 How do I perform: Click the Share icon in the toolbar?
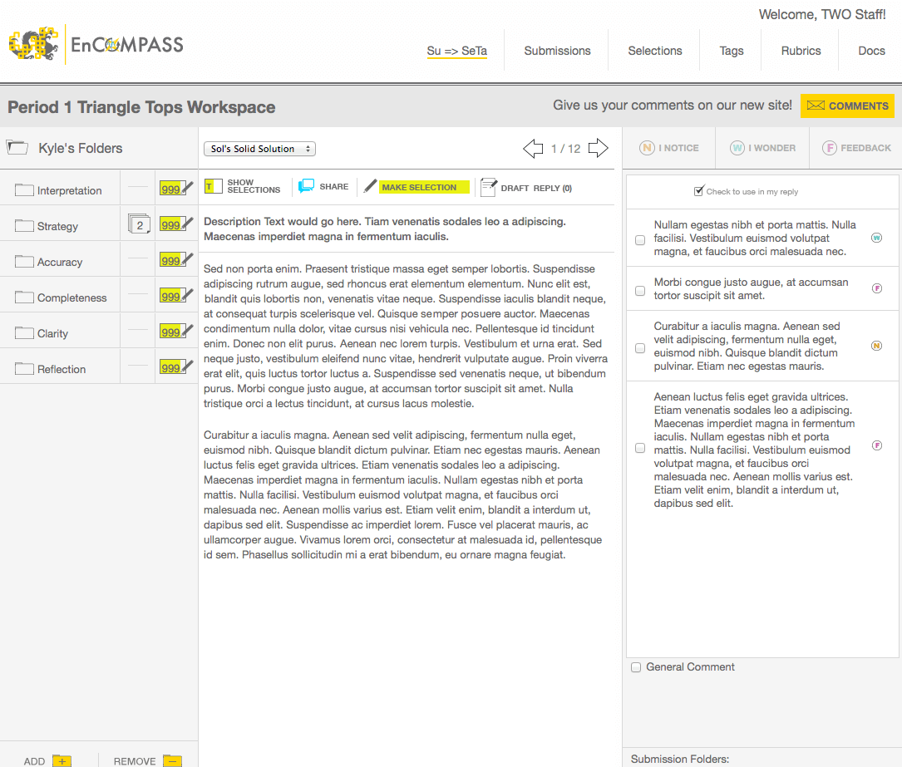[x=307, y=187]
